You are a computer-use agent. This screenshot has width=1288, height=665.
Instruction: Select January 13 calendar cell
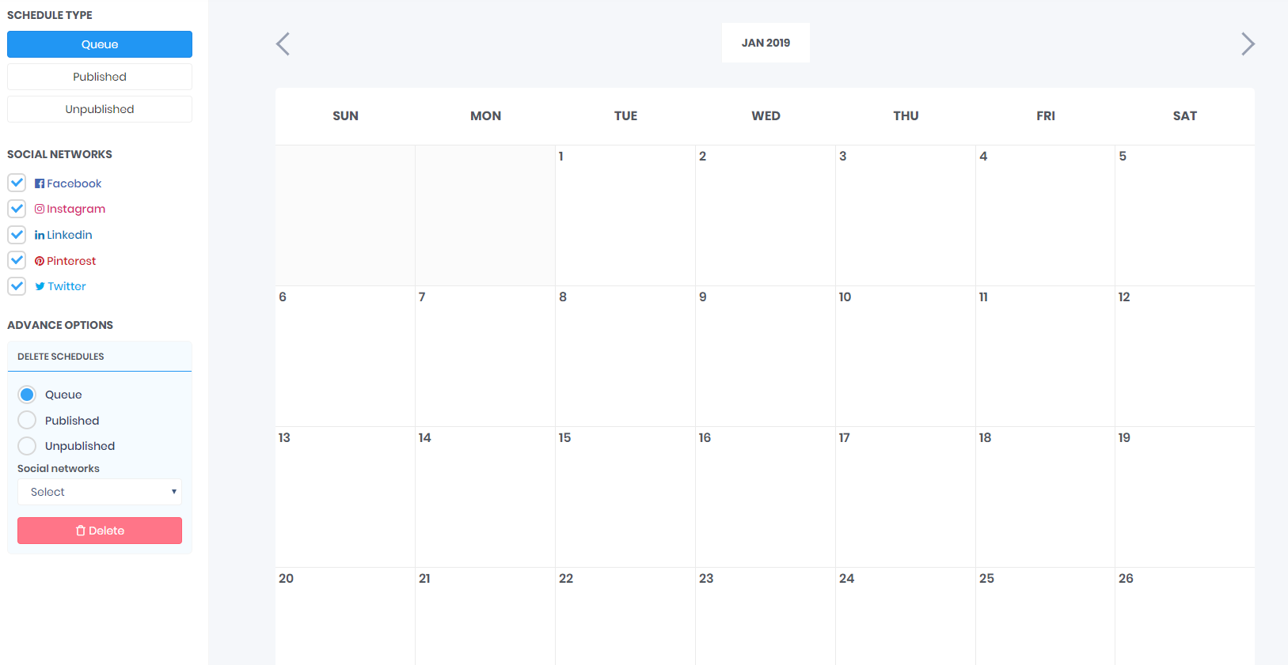click(345, 497)
